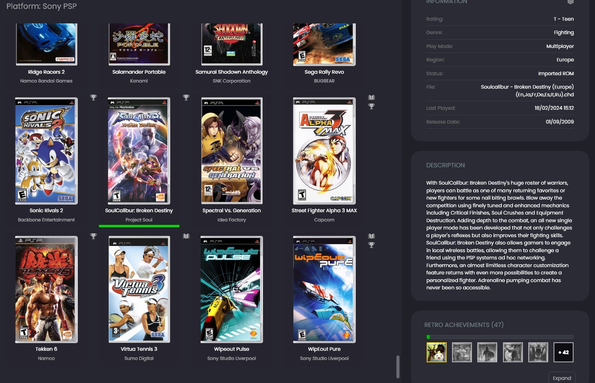Click the '01/09/2009' release date value
The height and width of the screenshot is (383, 595).
560,122
